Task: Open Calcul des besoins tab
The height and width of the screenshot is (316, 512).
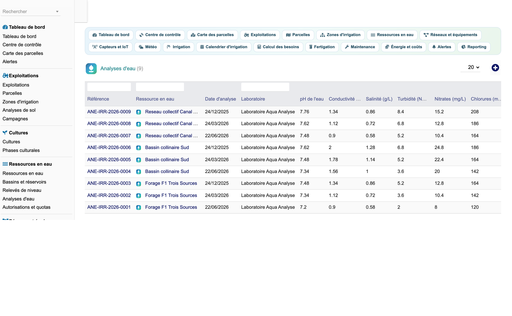Action: click(278, 47)
